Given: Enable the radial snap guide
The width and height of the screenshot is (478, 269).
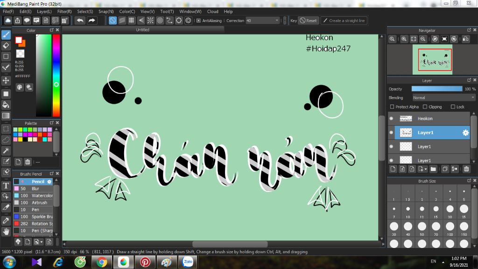Looking at the screenshot, I should [150, 21].
